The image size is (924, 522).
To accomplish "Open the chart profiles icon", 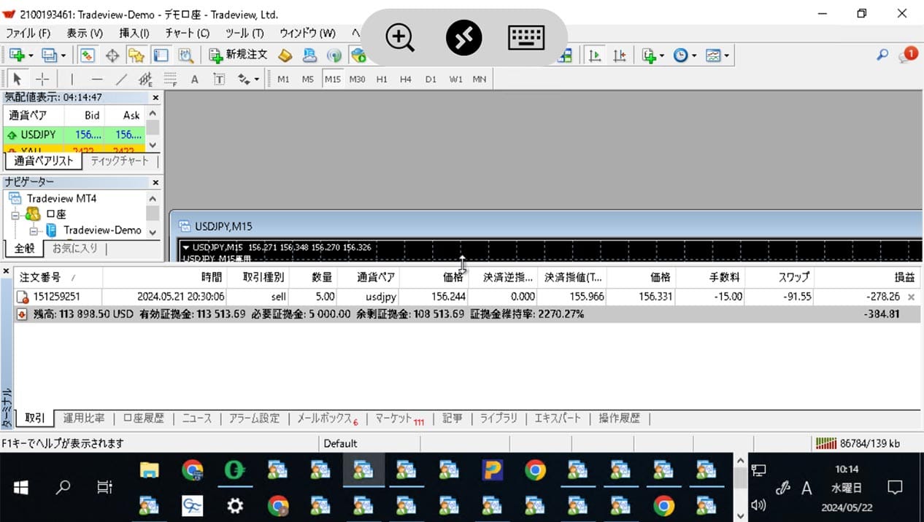I will (49, 55).
